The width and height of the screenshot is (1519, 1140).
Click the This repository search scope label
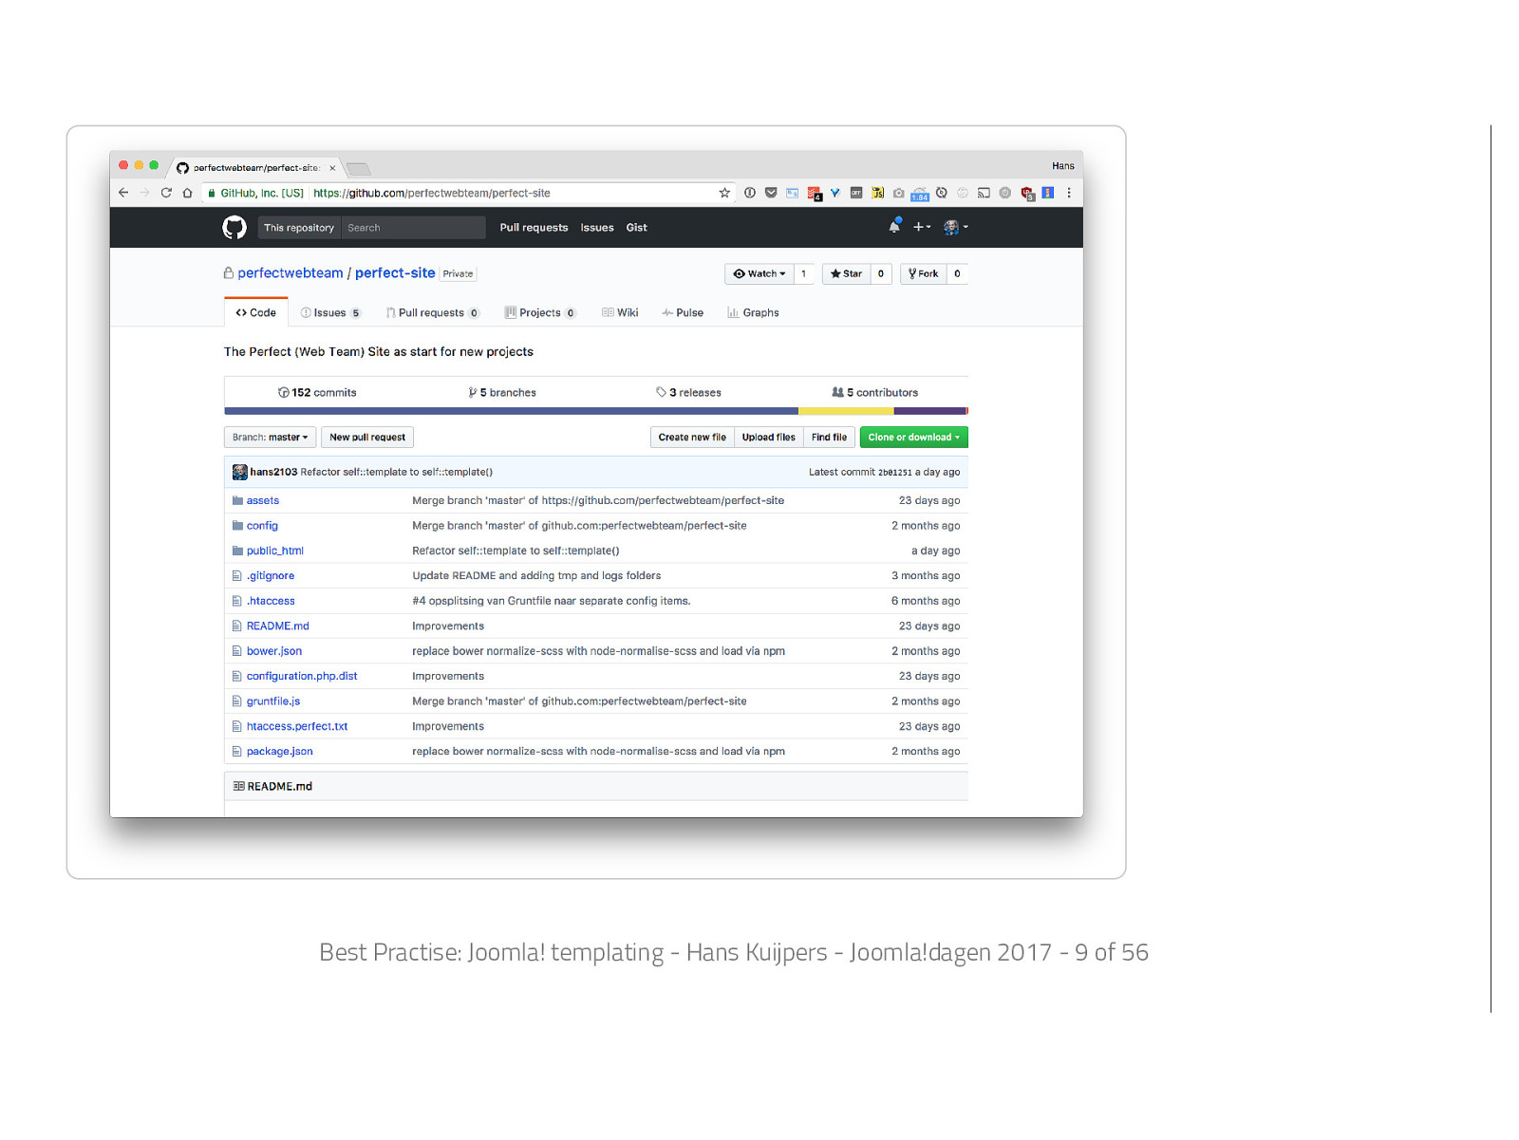pos(299,228)
